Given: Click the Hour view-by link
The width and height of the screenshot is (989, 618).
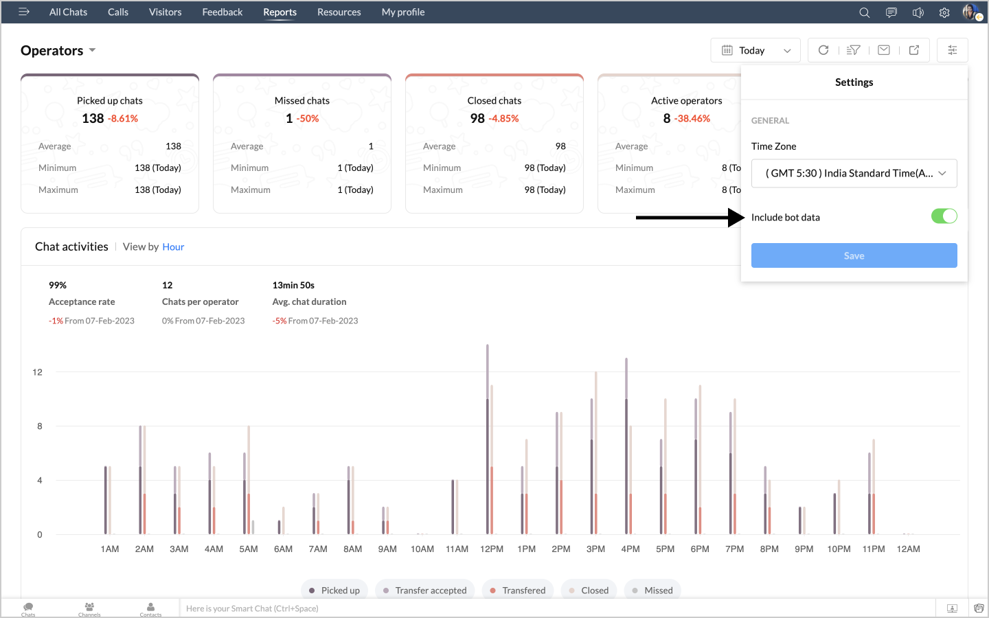Looking at the screenshot, I should pyautogui.click(x=173, y=247).
